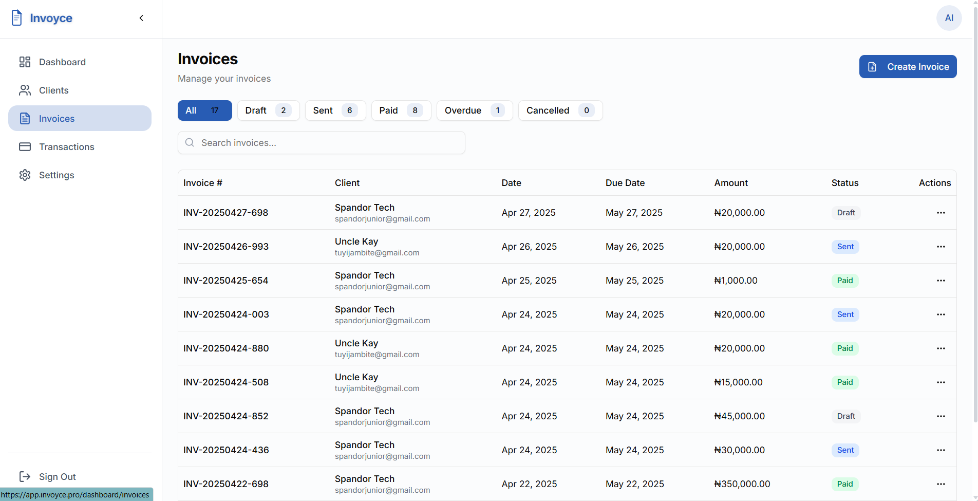Go to the Clients section
Viewport: 978px width, 501px height.
(x=80, y=90)
